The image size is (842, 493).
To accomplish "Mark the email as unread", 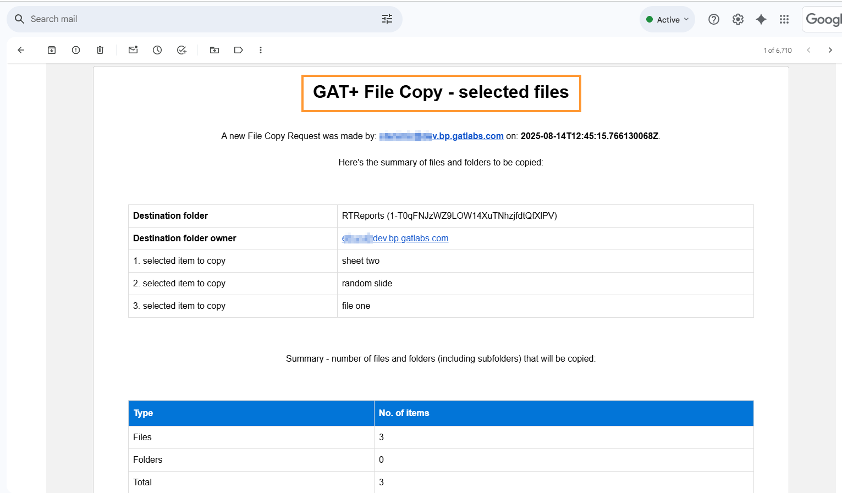I will coord(133,50).
